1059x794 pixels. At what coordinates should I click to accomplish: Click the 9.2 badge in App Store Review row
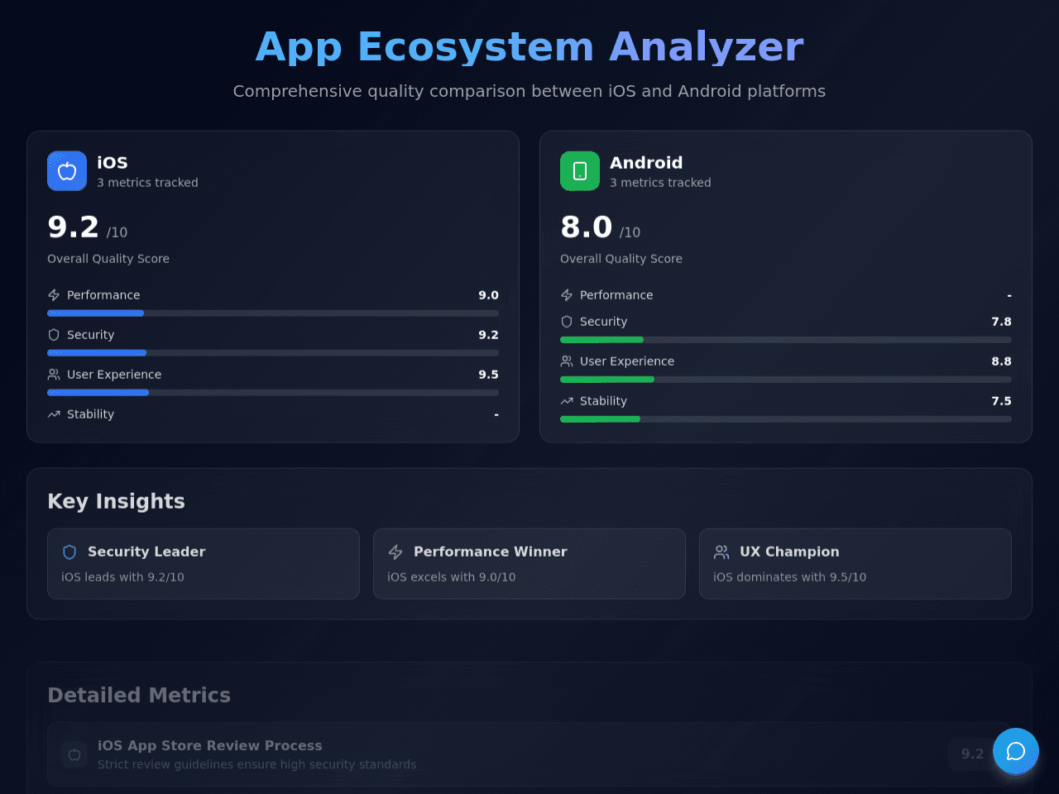pos(973,754)
